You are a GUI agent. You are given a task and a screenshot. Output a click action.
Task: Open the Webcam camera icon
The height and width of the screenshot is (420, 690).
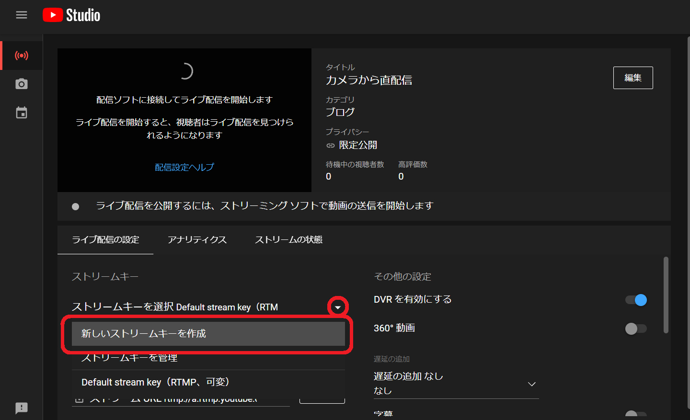(22, 84)
